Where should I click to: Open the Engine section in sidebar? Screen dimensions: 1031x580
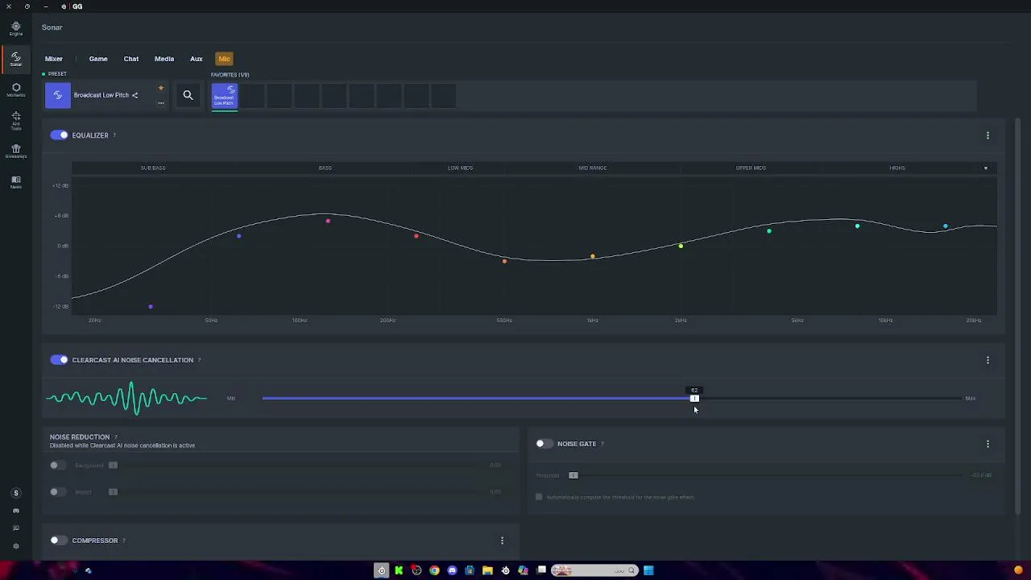point(15,29)
